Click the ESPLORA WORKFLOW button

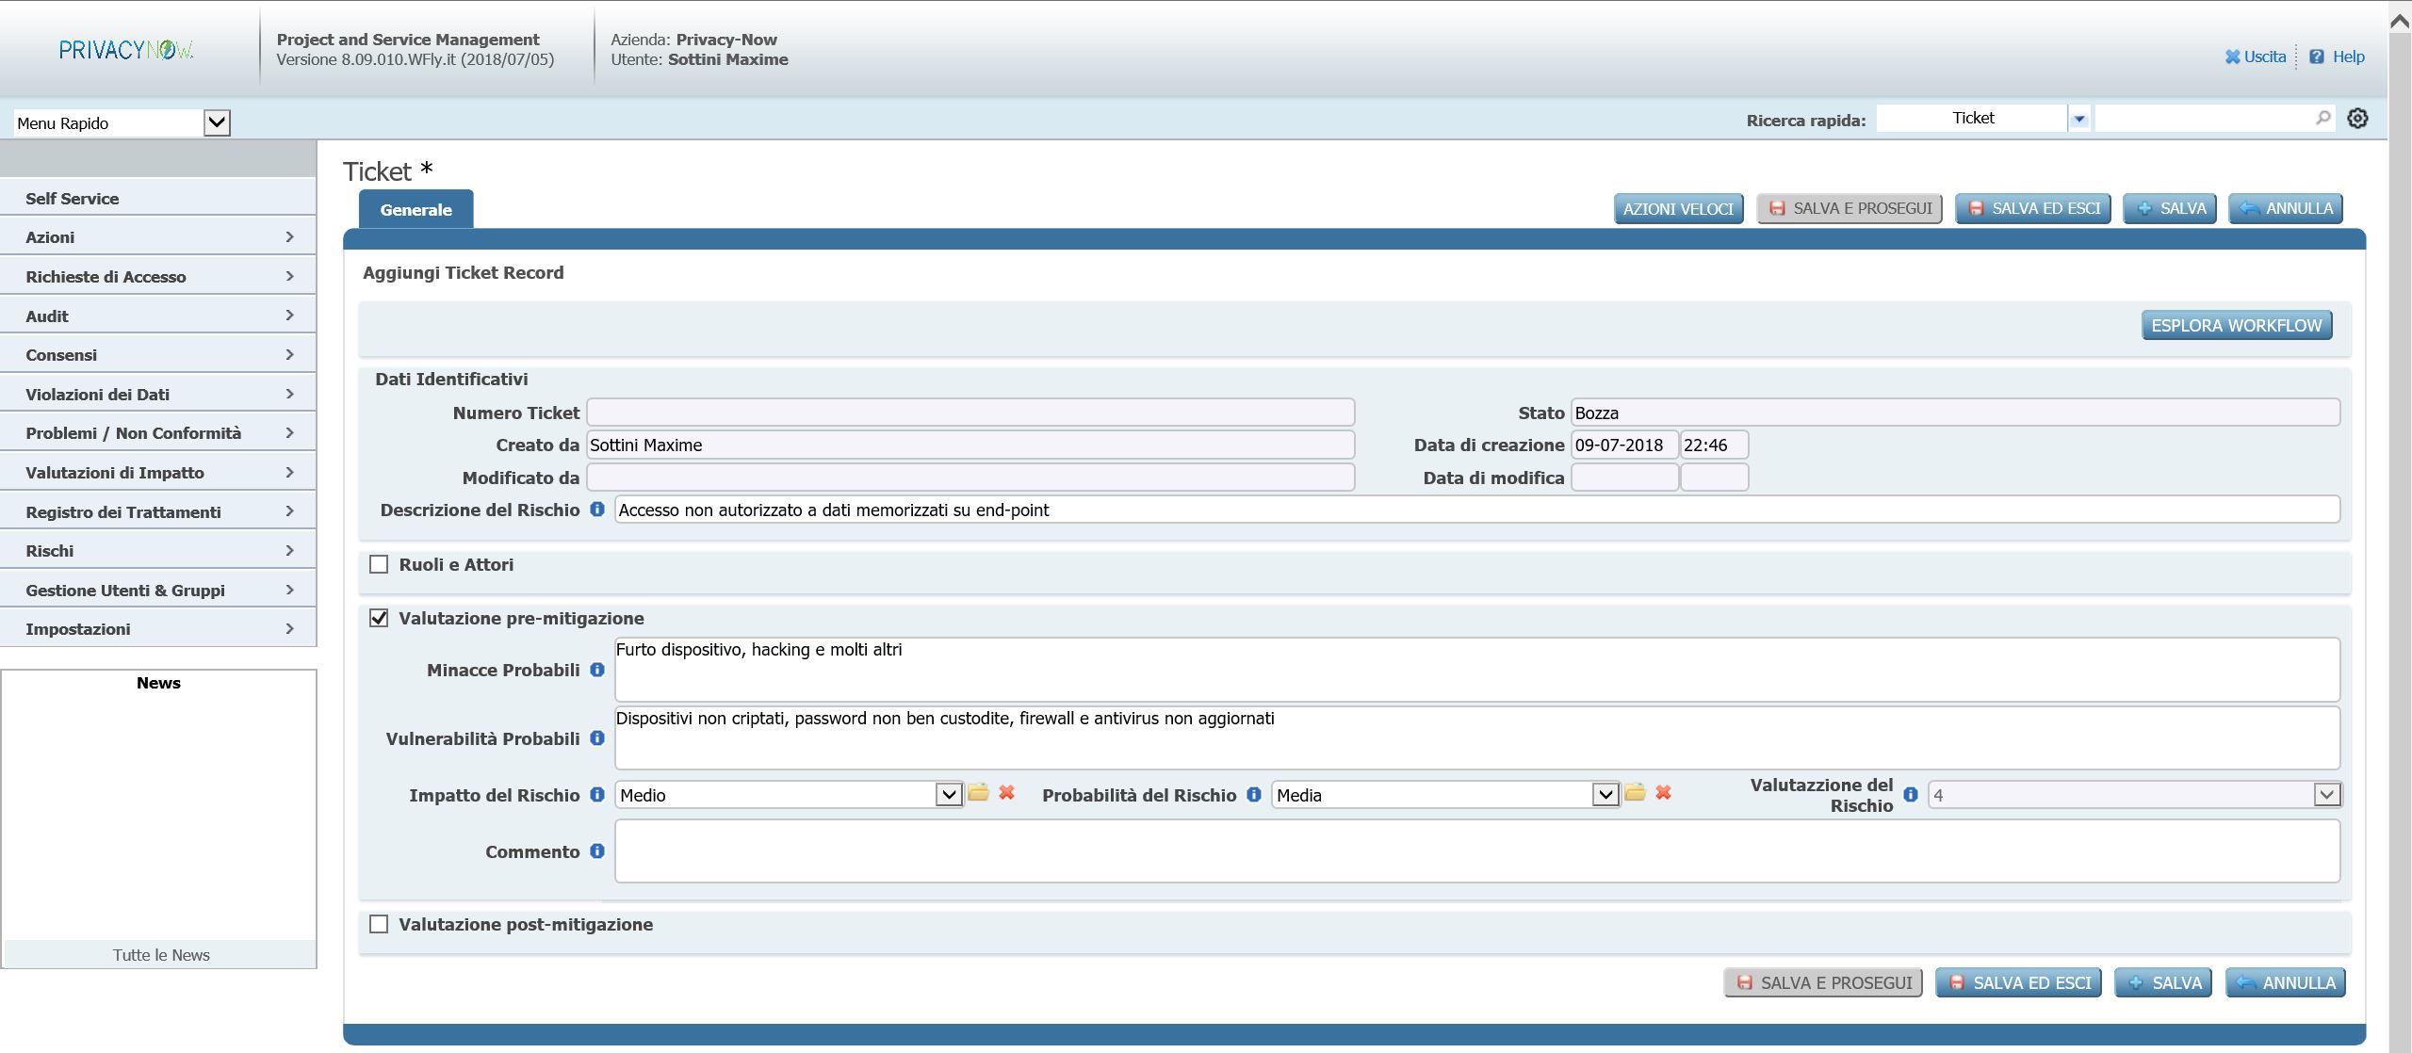pyautogui.click(x=2236, y=326)
